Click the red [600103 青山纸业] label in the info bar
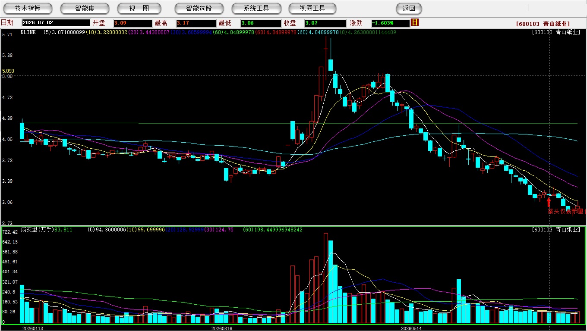Screen dimensions: 587x331 click(x=543, y=24)
